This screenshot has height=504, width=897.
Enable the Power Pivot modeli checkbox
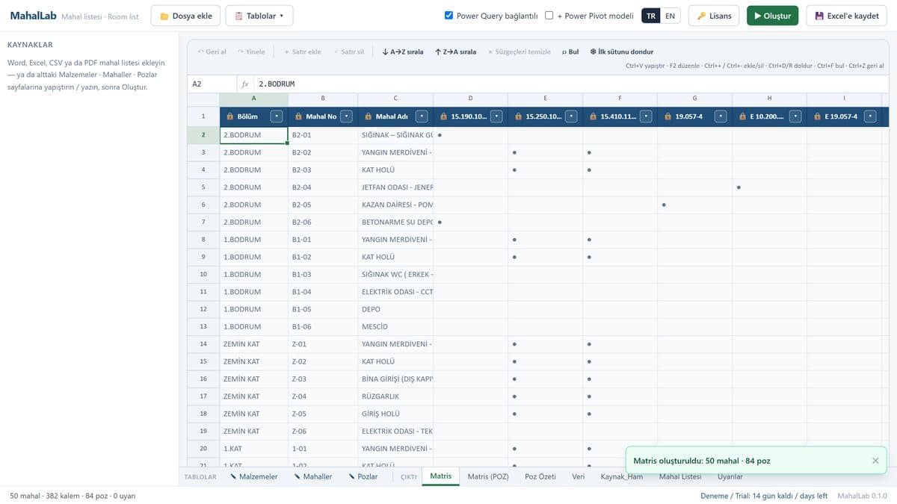click(549, 15)
